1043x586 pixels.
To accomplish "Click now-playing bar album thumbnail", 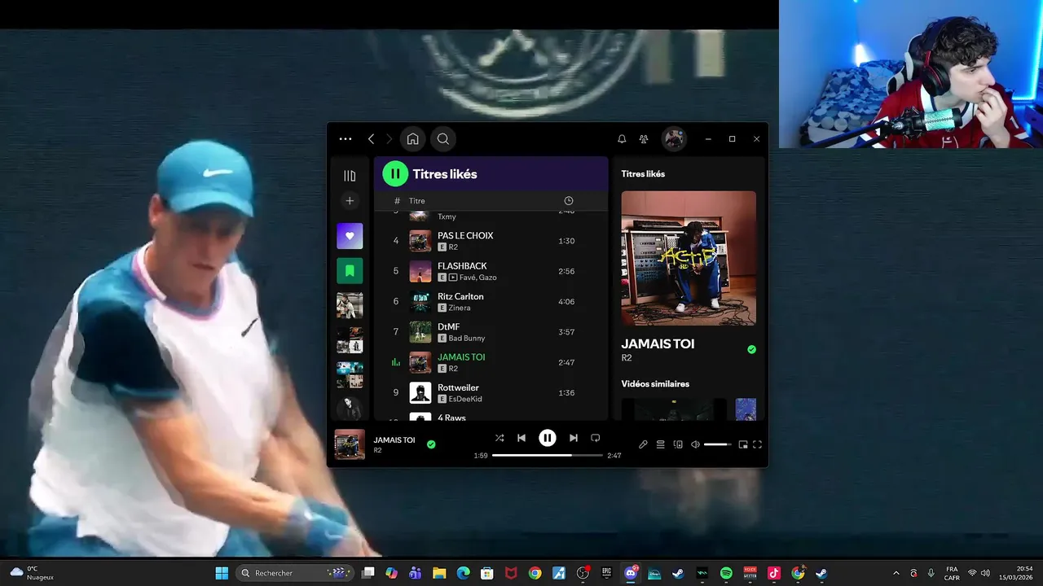I will pos(350,444).
